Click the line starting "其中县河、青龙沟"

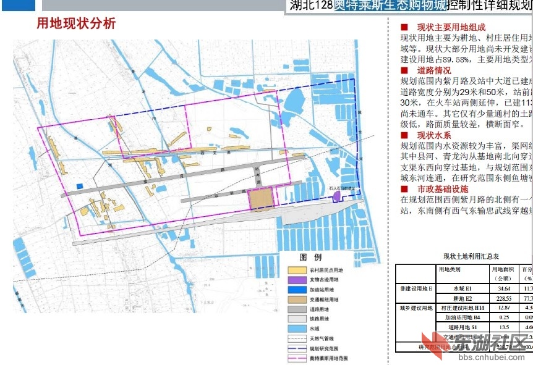point(466,156)
